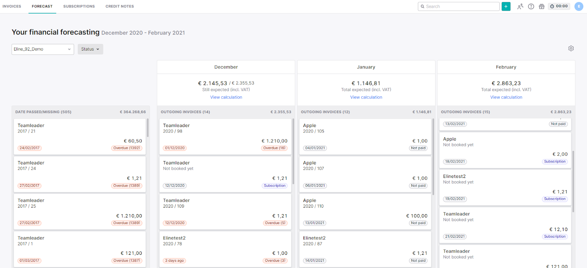
Task: Click the € 2.145,53 December expected amount
Action: 212,83
